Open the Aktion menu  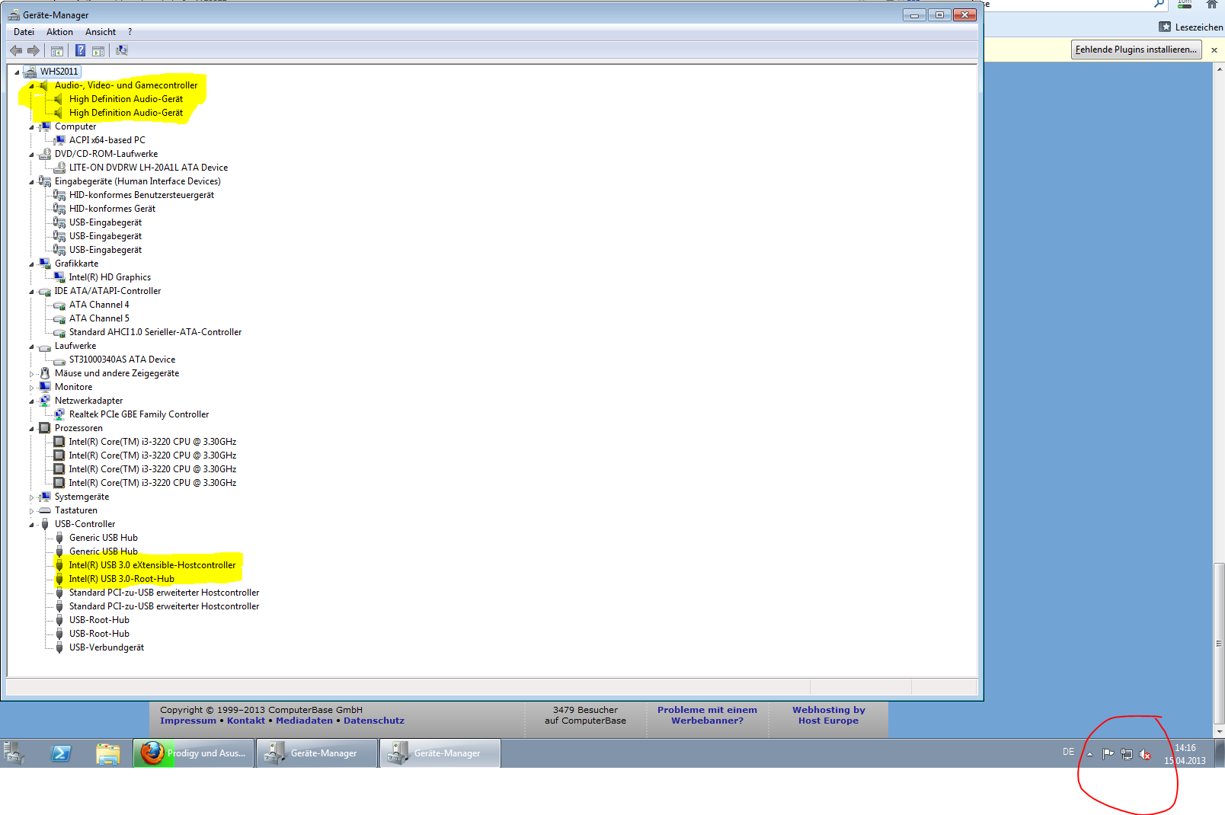tap(59, 32)
